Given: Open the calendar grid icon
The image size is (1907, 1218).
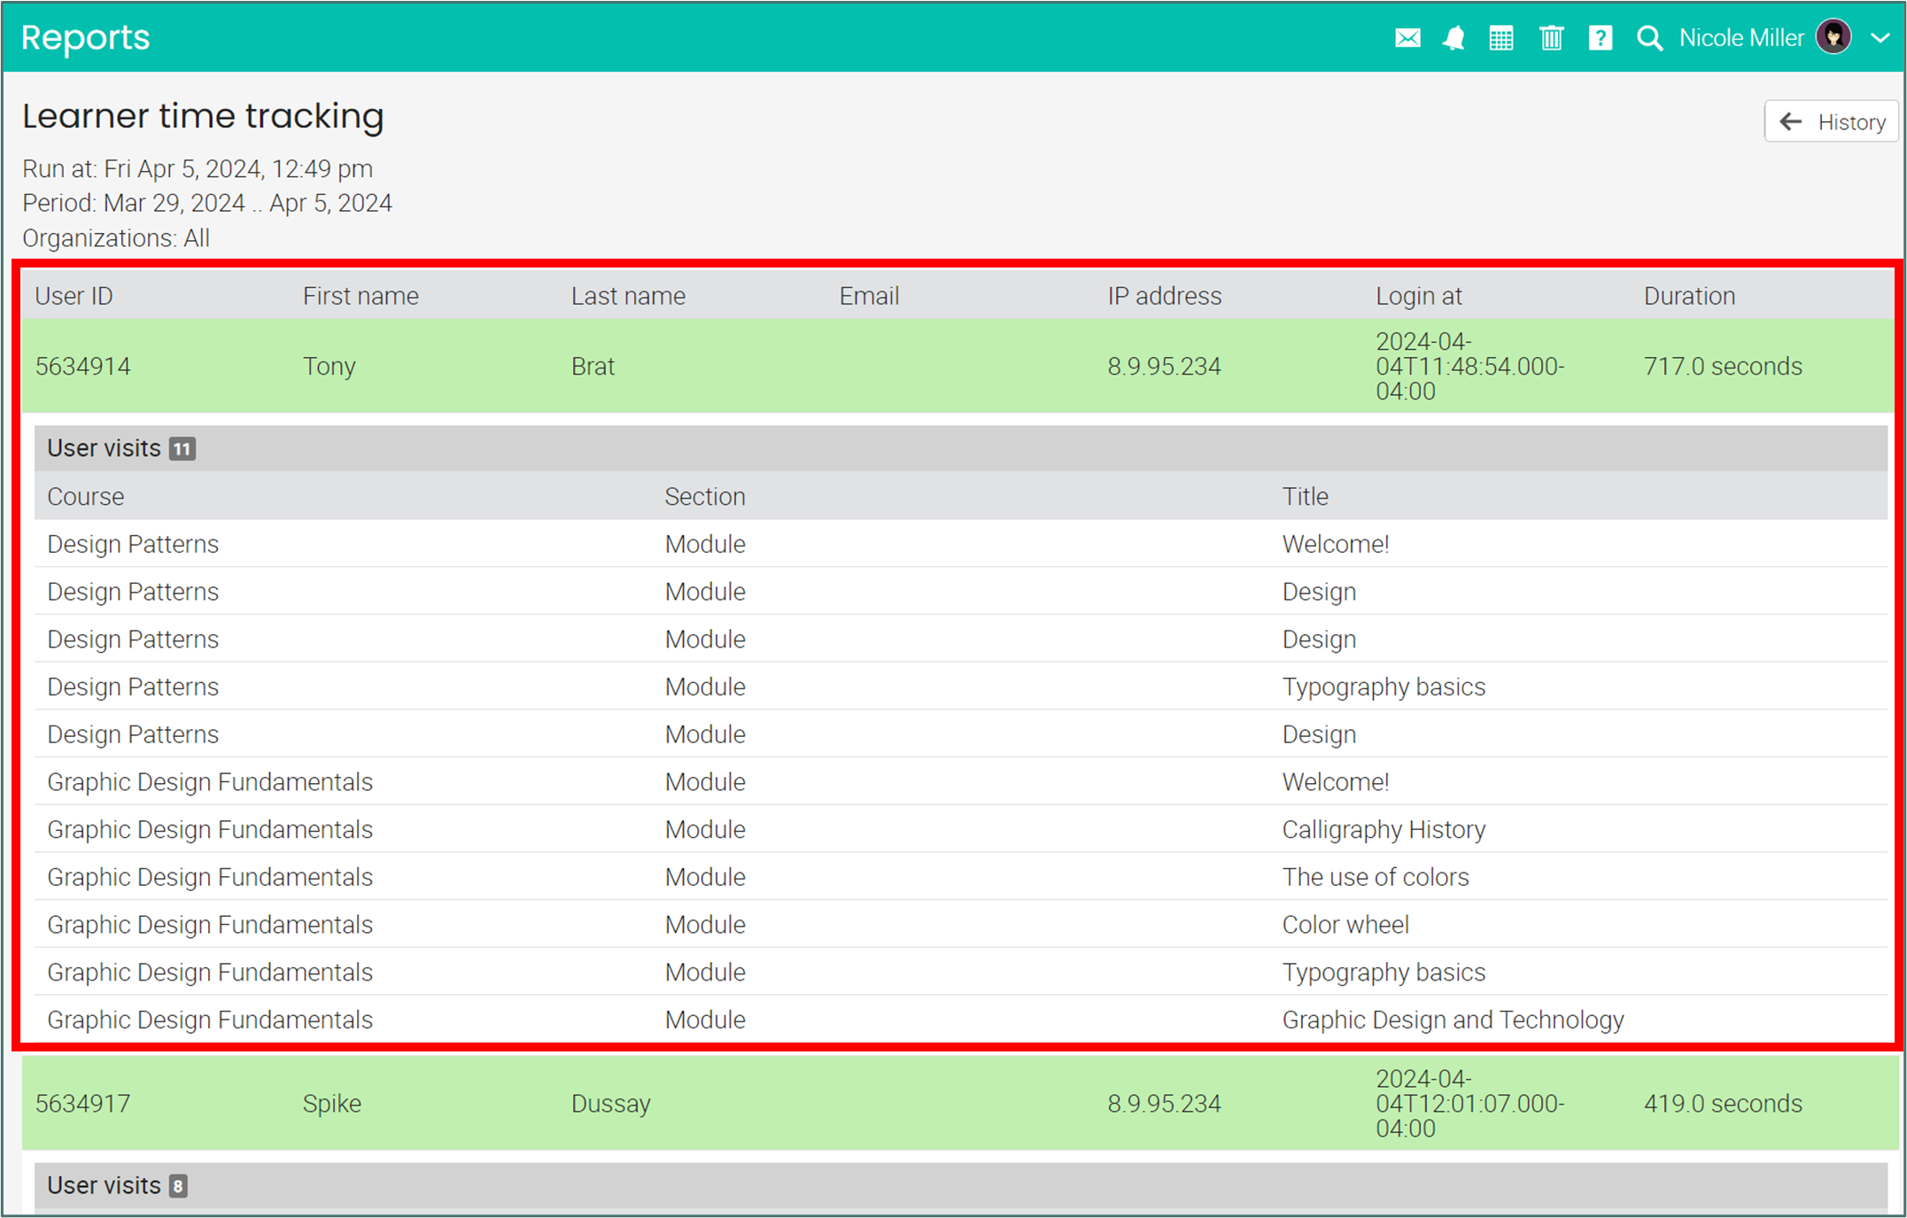Looking at the screenshot, I should pos(1501,38).
